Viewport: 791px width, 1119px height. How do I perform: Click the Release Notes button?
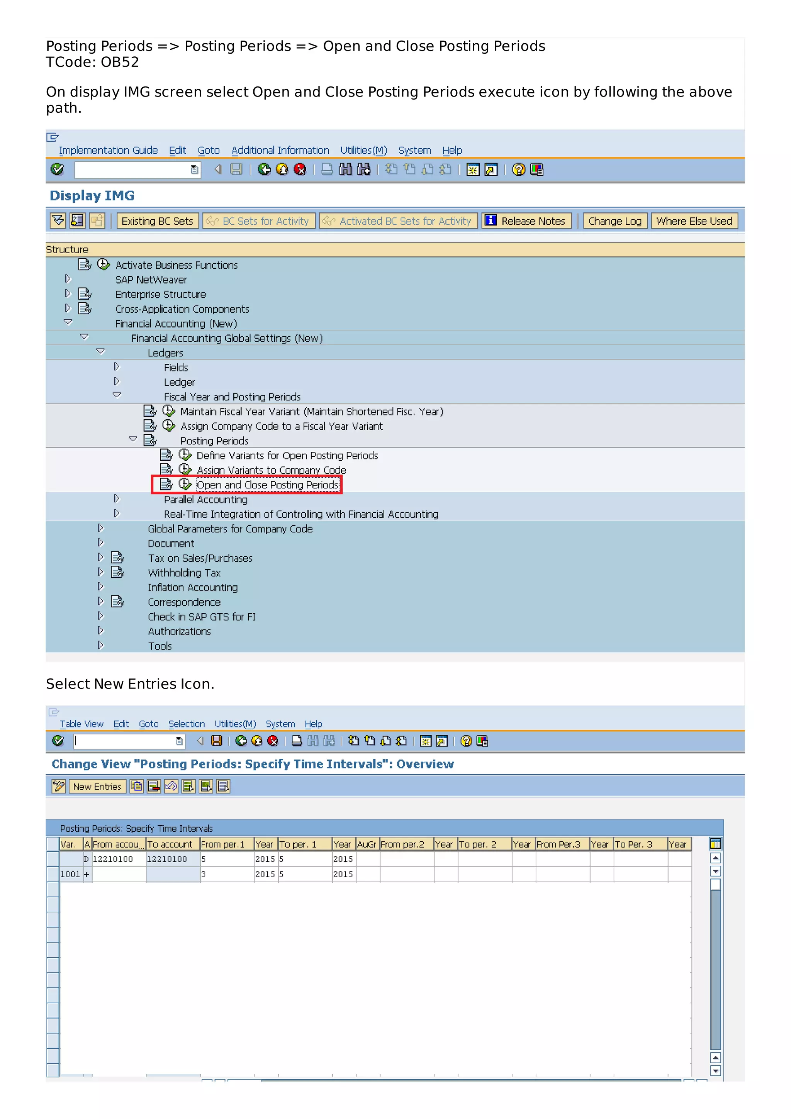[526, 221]
